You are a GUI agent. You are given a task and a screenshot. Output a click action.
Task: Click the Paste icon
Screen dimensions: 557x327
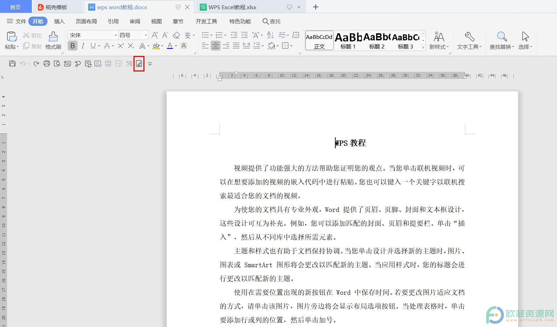[11, 37]
